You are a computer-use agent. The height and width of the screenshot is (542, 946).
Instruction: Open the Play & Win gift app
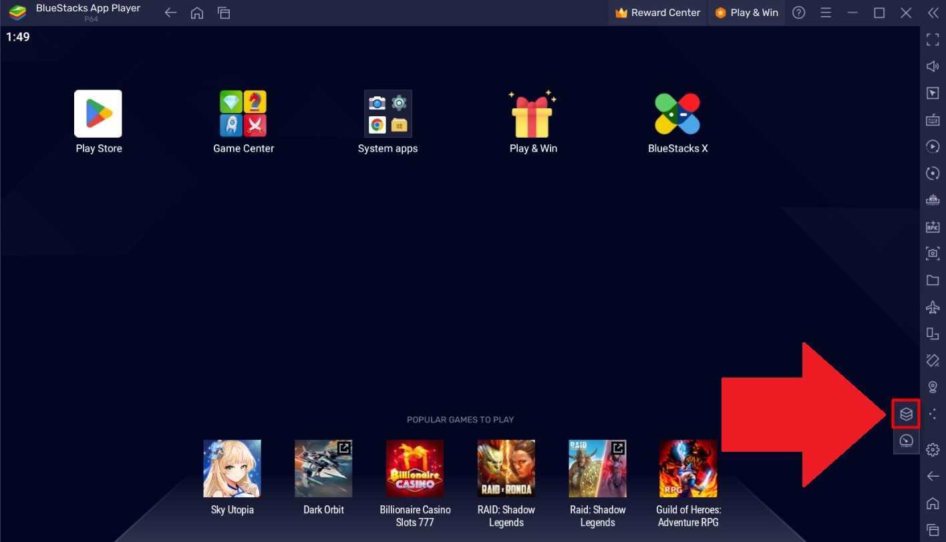pyautogui.click(x=532, y=114)
